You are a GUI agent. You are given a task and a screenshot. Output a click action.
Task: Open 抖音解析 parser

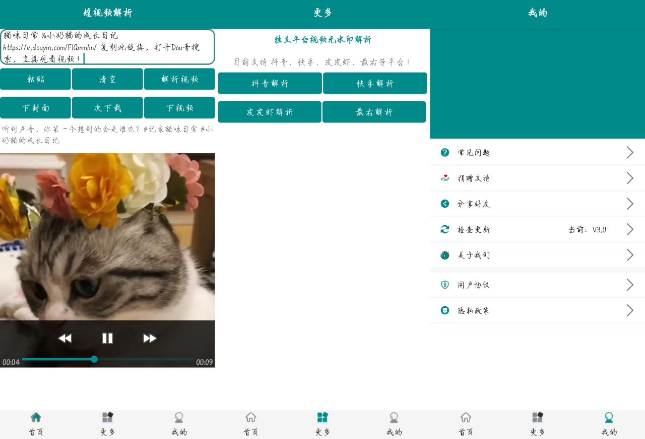pyautogui.click(x=270, y=83)
